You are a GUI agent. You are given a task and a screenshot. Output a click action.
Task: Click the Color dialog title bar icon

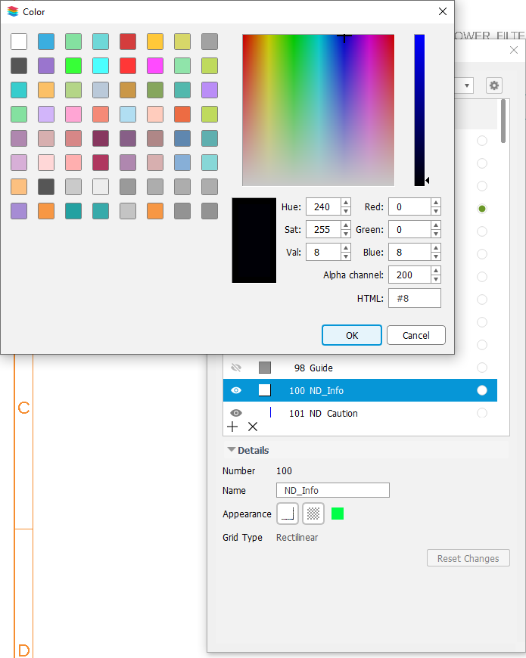(11, 11)
